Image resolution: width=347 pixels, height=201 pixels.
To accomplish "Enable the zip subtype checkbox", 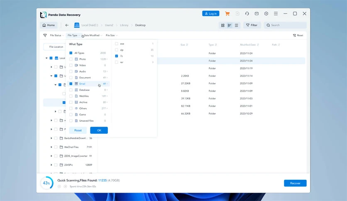I will pos(116,50).
